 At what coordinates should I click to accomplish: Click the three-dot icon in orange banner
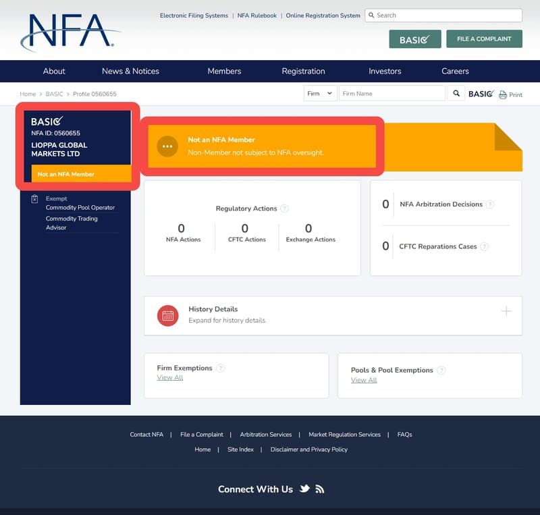click(167, 146)
